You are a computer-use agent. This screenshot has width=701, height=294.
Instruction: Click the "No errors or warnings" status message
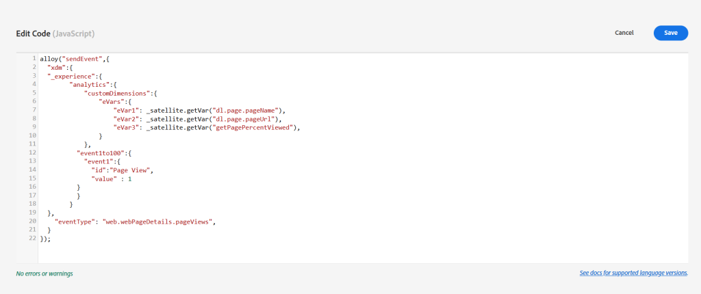click(44, 273)
